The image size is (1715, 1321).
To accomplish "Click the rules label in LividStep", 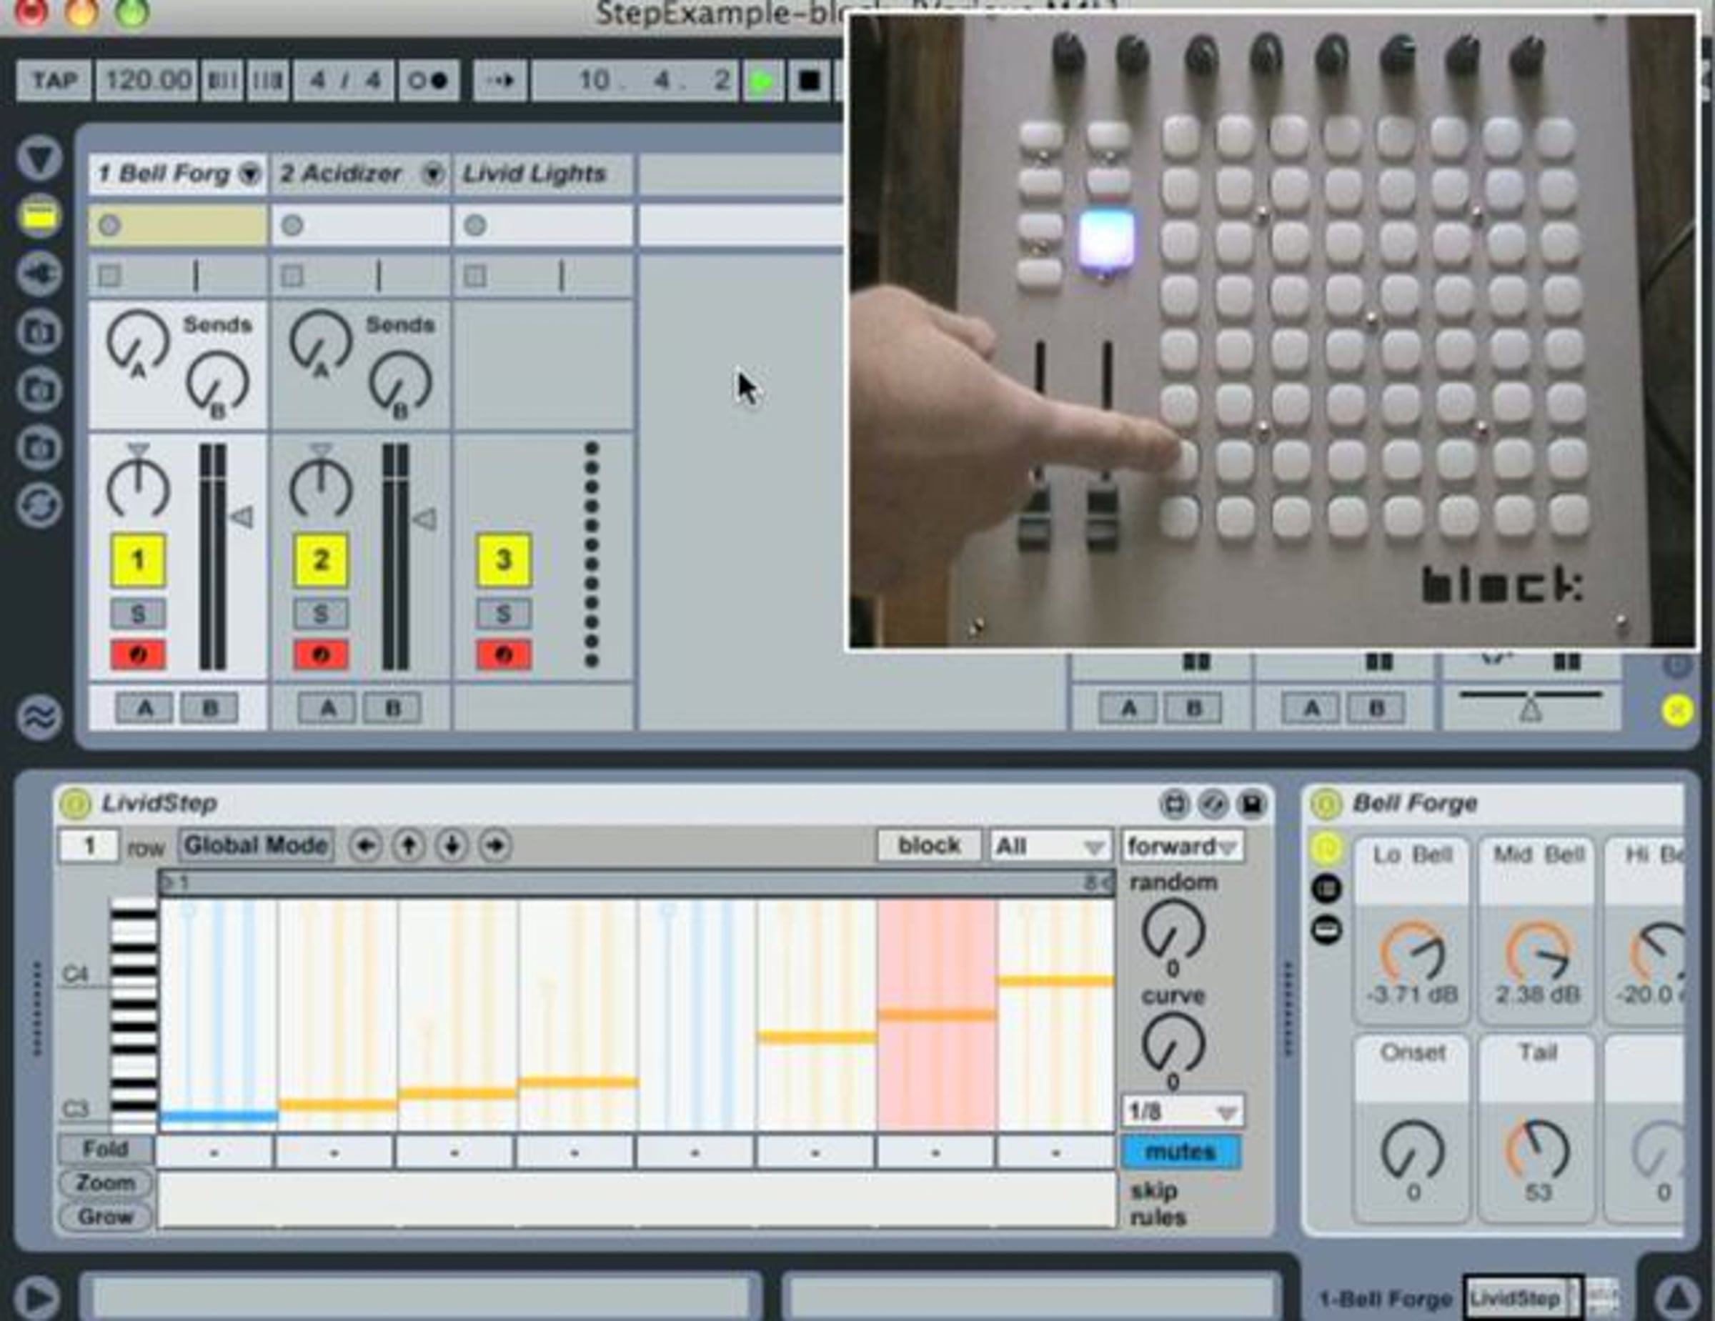I will point(1158,1217).
